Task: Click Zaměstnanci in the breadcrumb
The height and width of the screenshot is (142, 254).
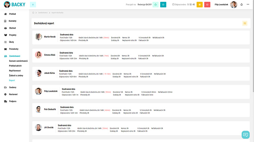Action: point(42,12)
